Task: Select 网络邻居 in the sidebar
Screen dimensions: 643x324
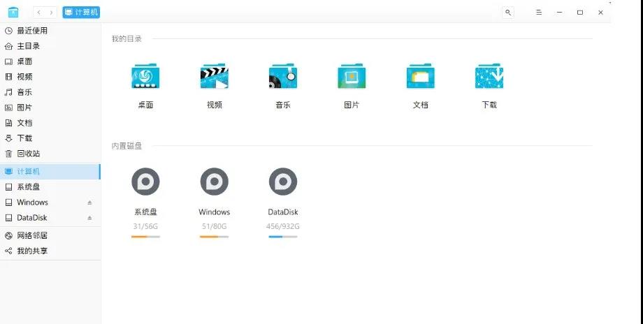Action: (x=32, y=236)
